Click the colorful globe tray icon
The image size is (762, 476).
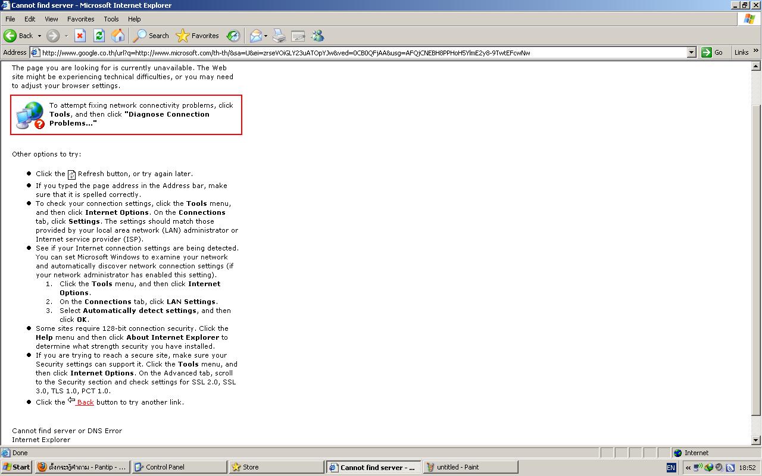click(708, 467)
